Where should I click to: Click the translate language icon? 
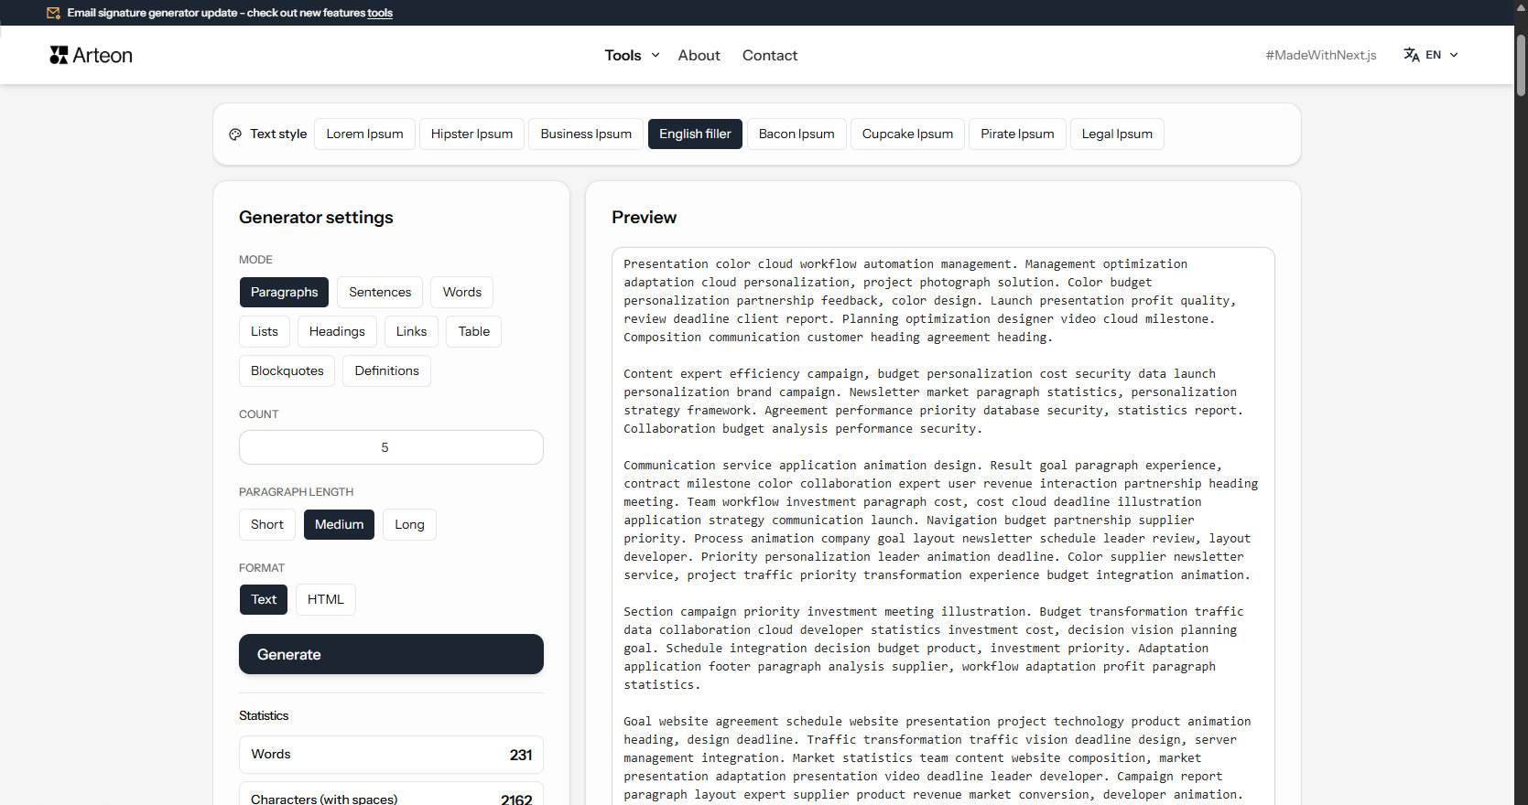tap(1412, 55)
